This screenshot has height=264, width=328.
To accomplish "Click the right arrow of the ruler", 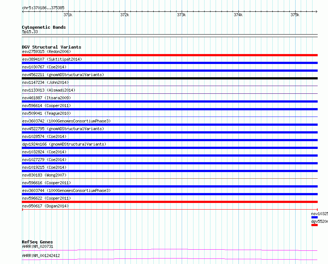I will pyautogui.click(x=317, y=12).
